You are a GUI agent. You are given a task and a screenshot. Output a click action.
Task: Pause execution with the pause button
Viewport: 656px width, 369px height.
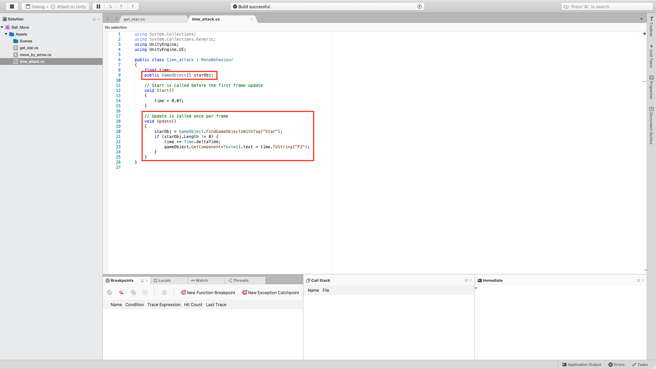(98, 6)
